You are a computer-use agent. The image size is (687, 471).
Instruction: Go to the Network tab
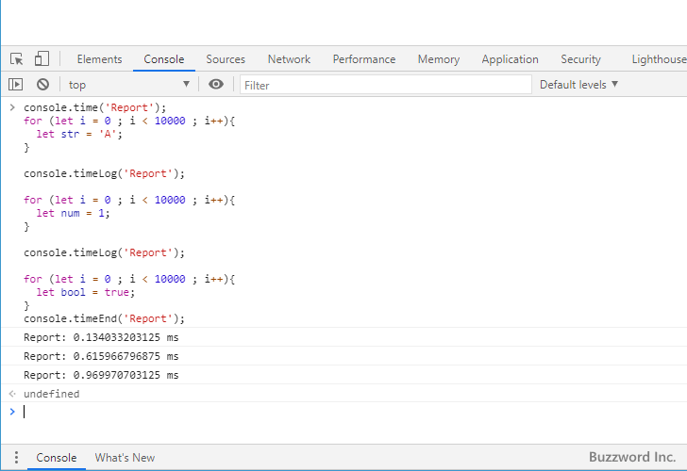[x=289, y=59]
